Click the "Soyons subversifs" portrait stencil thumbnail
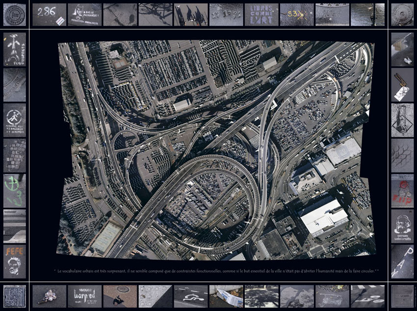This screenshot has height=311, width=417. [402, 226]
